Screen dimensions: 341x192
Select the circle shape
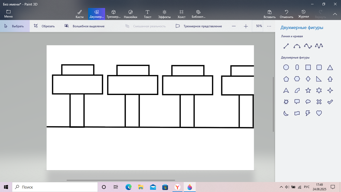coord(286,67)
